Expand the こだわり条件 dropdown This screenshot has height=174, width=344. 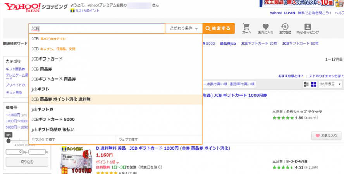[x=184, y=28]
